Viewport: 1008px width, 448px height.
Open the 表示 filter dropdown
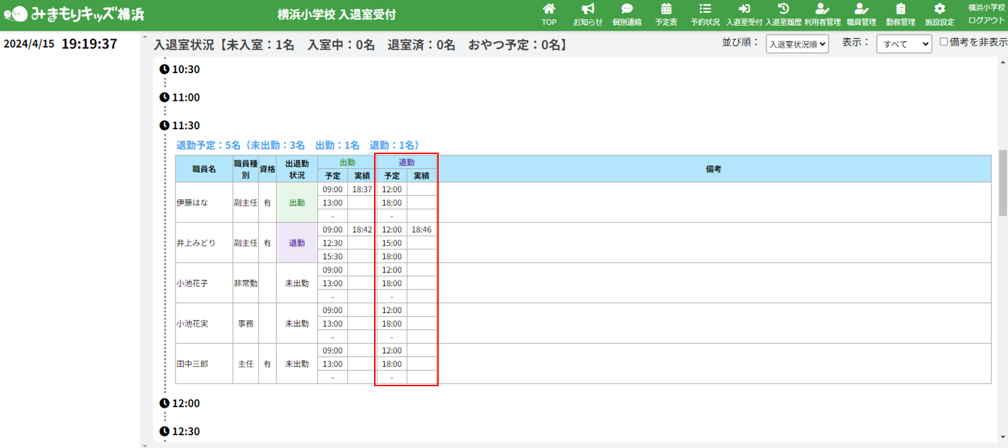pos(904,44)
